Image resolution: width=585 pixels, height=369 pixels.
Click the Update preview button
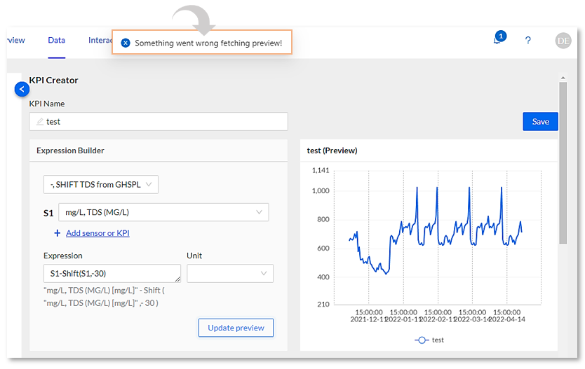coord(236,328)
